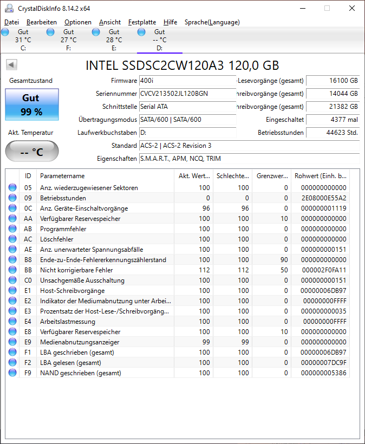
Task: Open the Bearbeiten menu
Action: pyautogui.click(x=42, y=22)
